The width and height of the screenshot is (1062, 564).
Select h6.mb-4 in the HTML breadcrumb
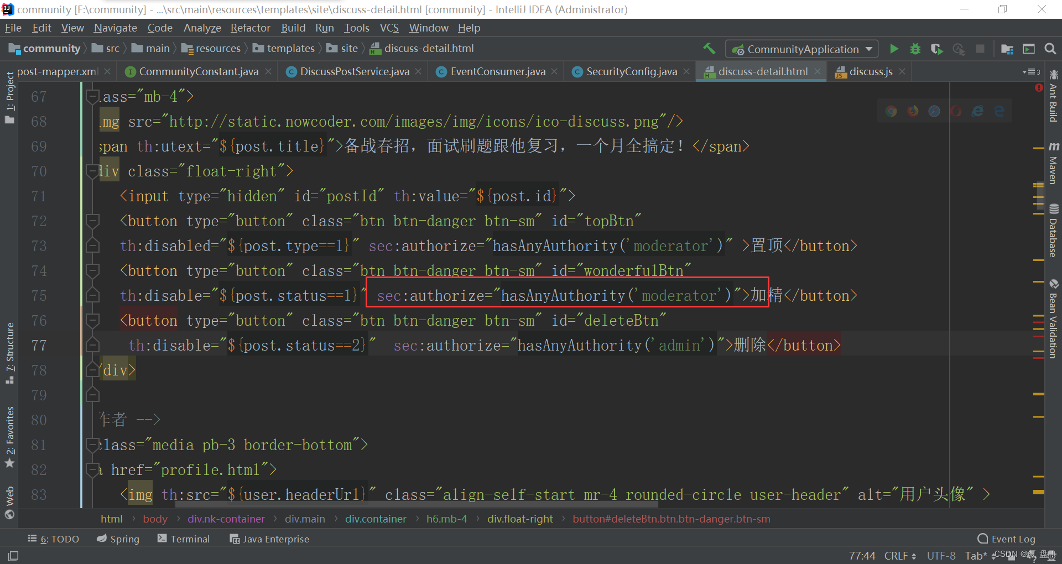pos(446,519)
